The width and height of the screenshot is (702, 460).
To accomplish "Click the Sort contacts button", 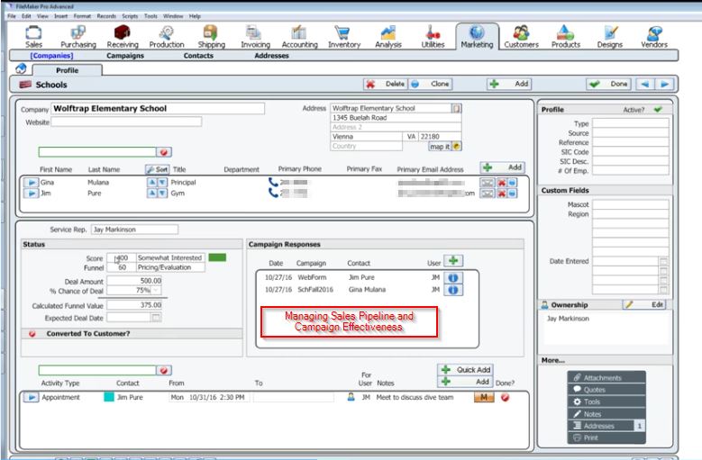I will [x=157, y=169].
